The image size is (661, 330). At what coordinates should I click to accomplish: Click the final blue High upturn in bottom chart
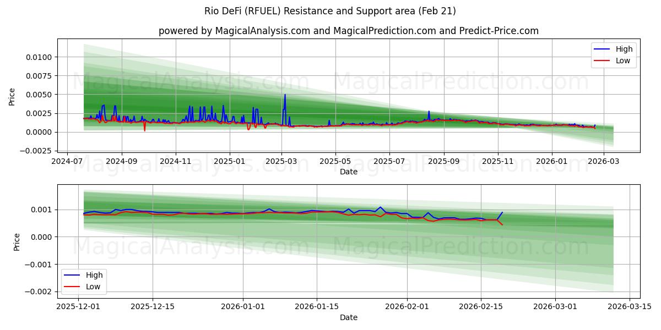click(x=500, y=216)
